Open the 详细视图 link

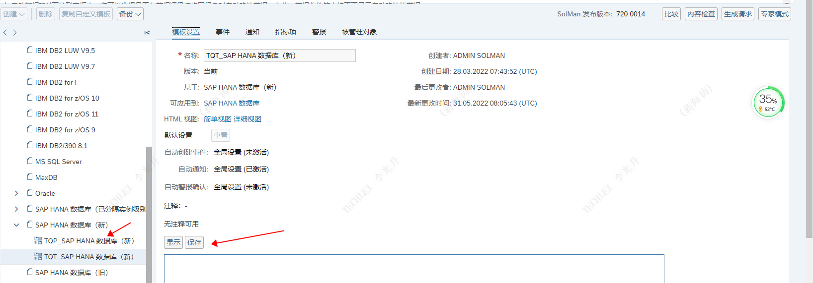click(x=247, y=119)
